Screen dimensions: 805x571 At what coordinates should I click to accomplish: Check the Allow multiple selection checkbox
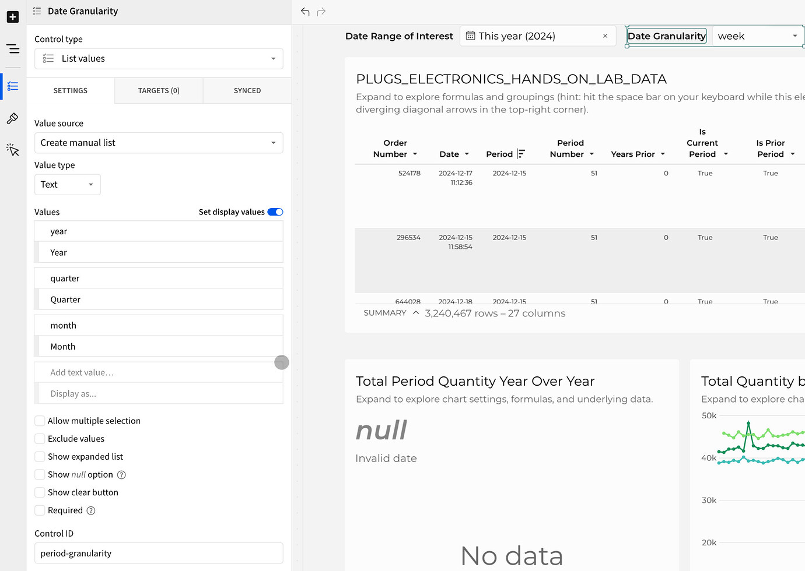click(40, 420)
